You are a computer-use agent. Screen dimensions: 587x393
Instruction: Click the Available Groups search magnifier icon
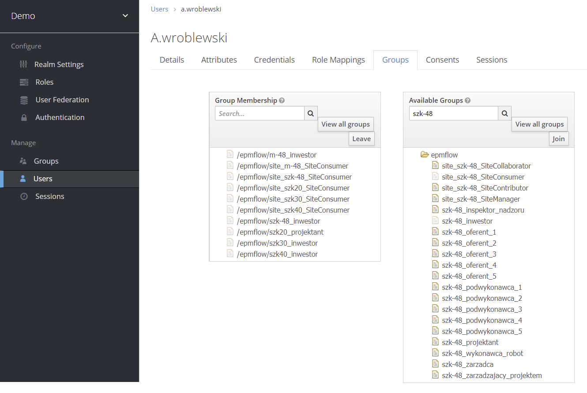(x=505, y=113)
